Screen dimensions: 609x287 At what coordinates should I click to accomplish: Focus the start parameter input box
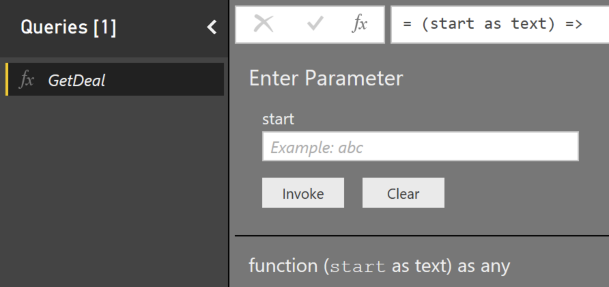(x=420, y=147)
